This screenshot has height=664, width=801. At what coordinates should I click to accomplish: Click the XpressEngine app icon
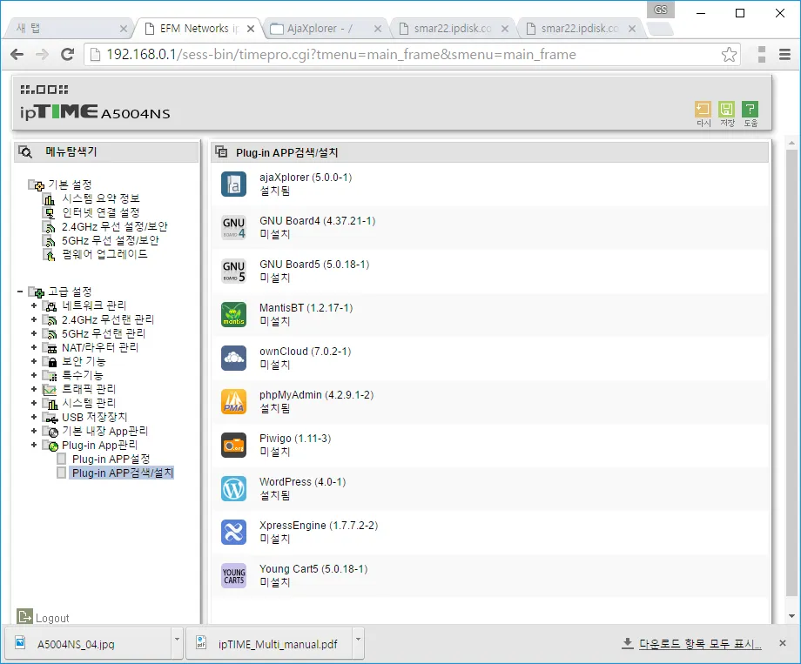(233, 533)
